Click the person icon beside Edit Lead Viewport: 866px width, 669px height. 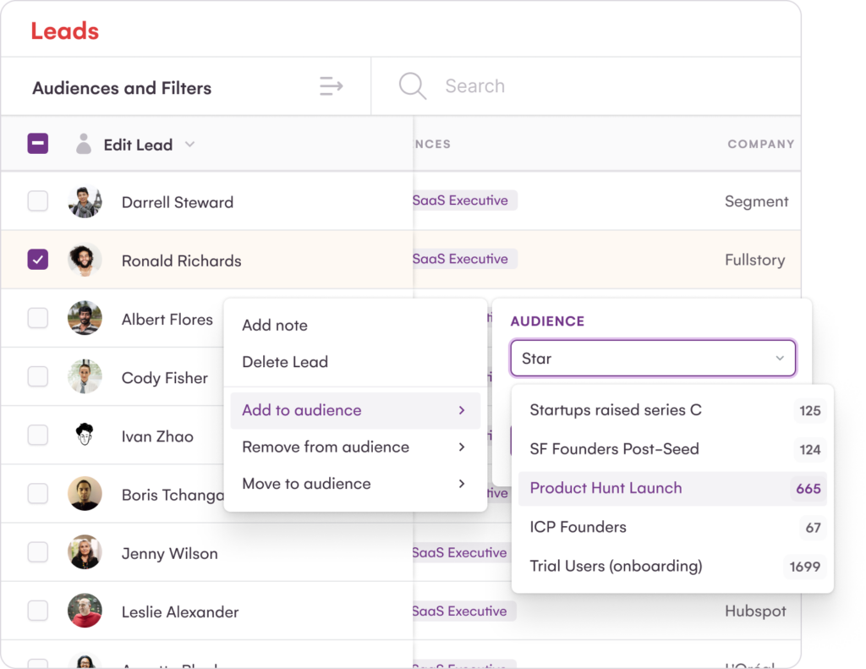coord(83,145)
